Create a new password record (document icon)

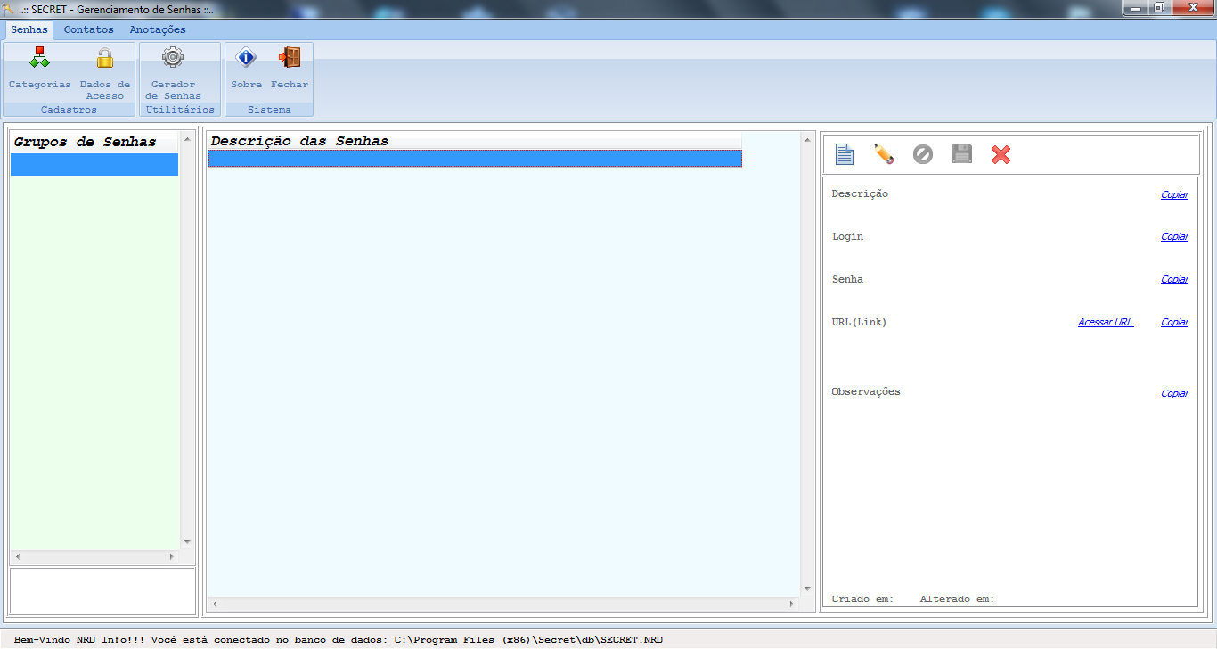[x=844, y=154]
